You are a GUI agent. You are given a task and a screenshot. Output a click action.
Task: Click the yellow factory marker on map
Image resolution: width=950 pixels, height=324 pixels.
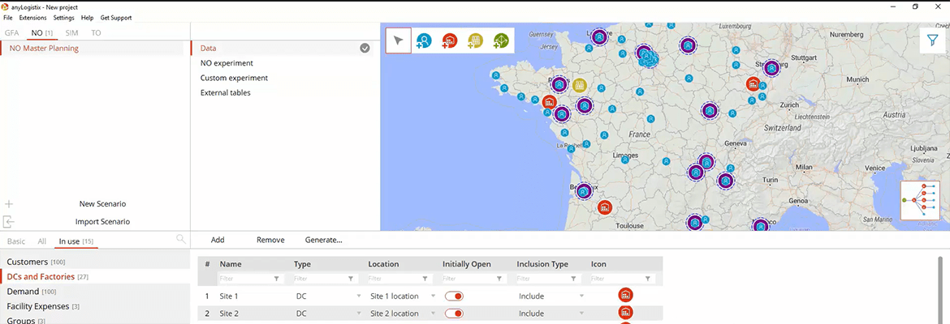580,84
